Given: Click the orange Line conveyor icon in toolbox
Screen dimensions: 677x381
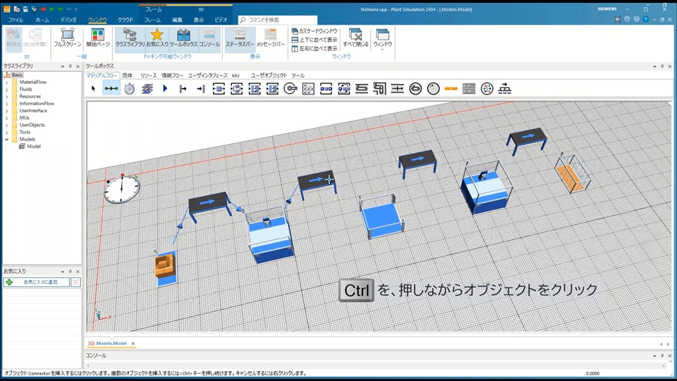Looking at the screenshot, I should [x=451, y=89].
